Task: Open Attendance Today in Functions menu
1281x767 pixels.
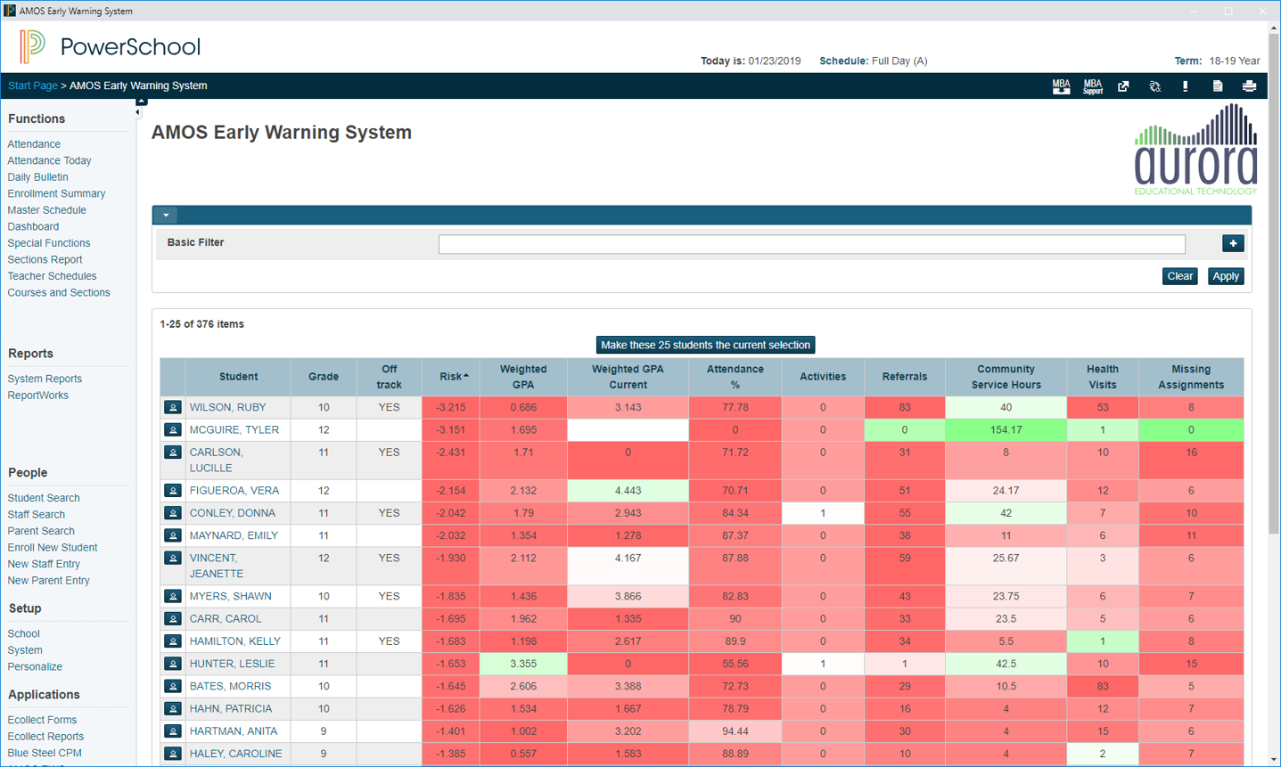Action: [x=49, y=160]
